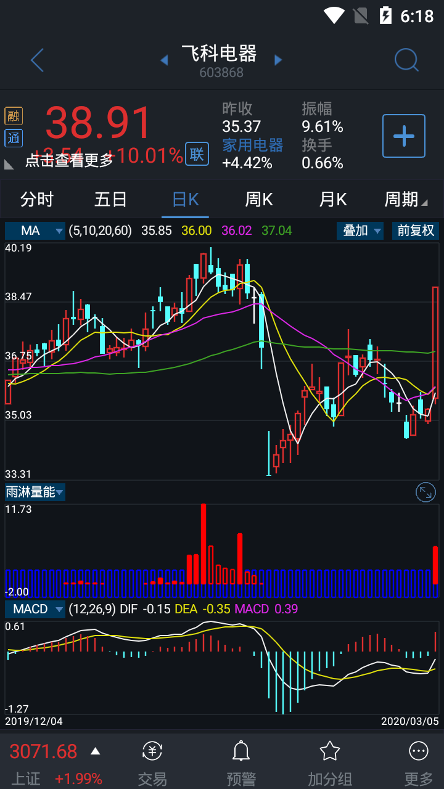Screen dimensions: 444x789
Task: Tap the 换手 0.66% value
Action: pyautogui.click(x=323, y=163)
